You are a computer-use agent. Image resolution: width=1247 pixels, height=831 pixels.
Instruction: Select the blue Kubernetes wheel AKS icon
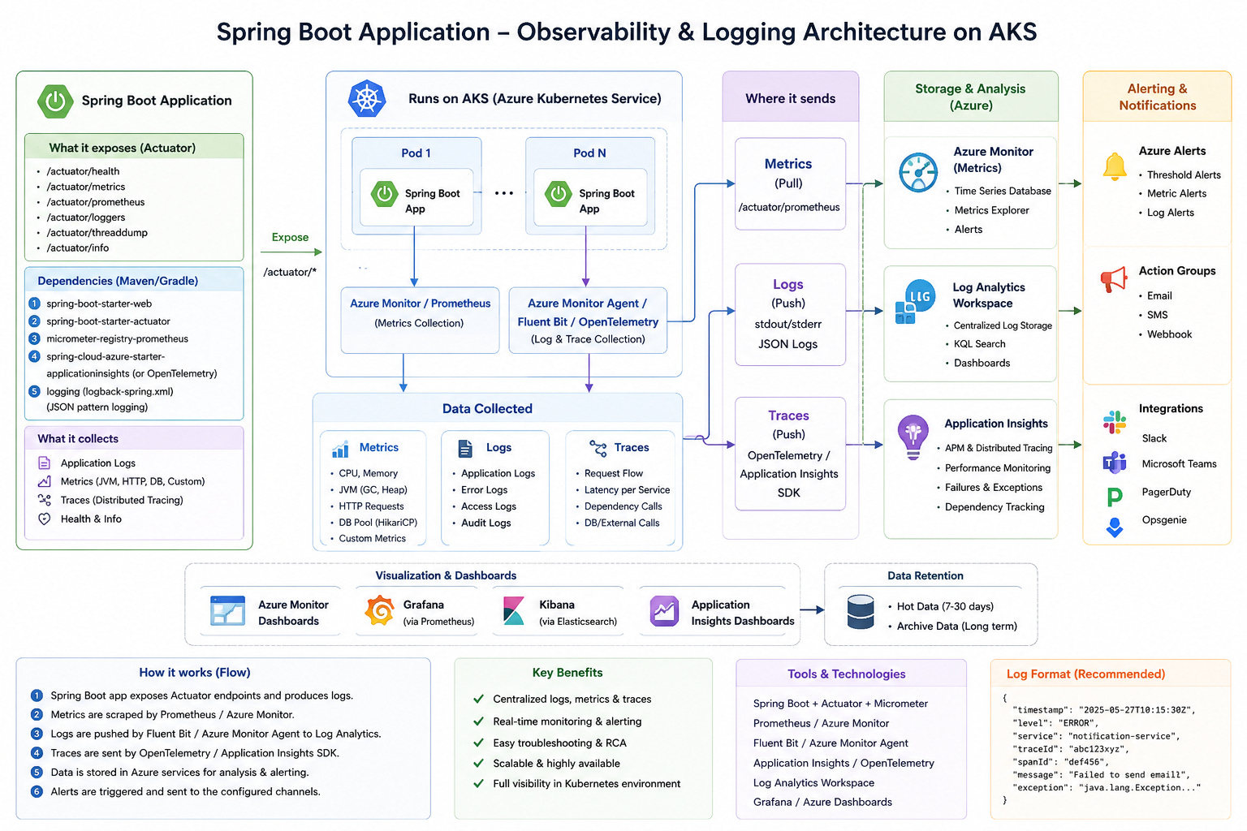tap(366, 99)
